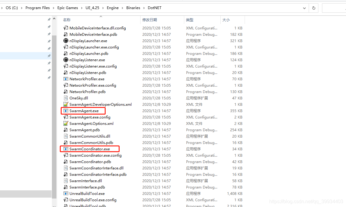
Task: Expand the chevron after Epic Games
Action: tap(82, 8)
